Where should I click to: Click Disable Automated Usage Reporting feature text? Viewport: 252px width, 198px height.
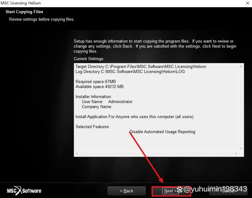[162, 132]
